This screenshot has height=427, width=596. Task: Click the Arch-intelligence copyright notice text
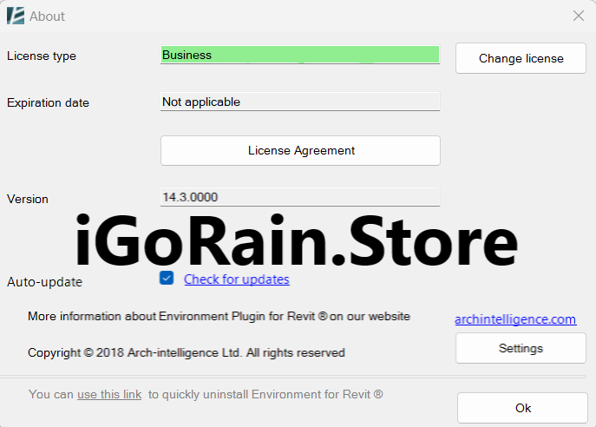tap(186, 352)
